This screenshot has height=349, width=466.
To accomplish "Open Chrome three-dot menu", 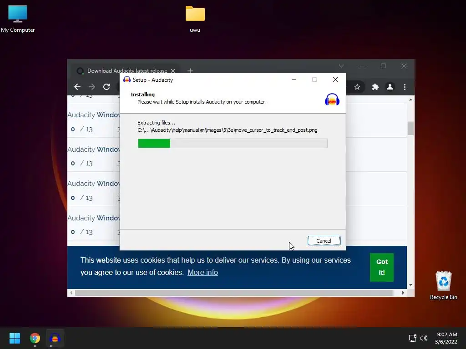I will click(405, 87).
